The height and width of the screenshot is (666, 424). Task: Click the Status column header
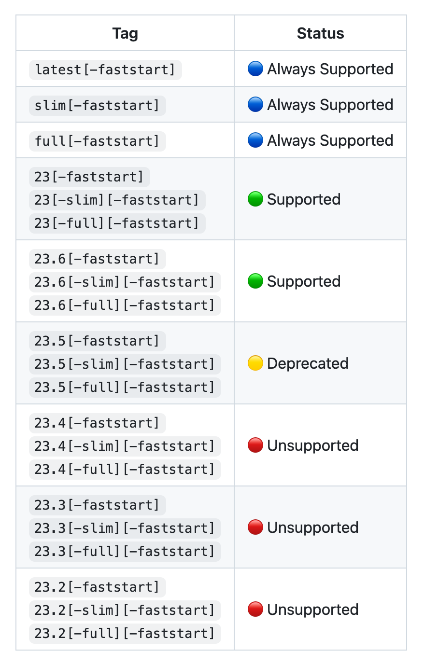click(321, 33)
